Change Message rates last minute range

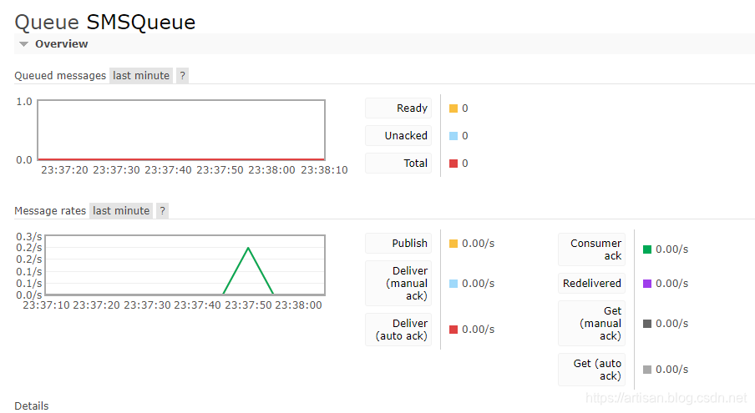click(121, 210)
